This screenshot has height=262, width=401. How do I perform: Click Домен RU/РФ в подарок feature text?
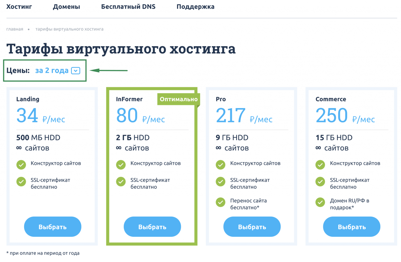click(350, 204)
